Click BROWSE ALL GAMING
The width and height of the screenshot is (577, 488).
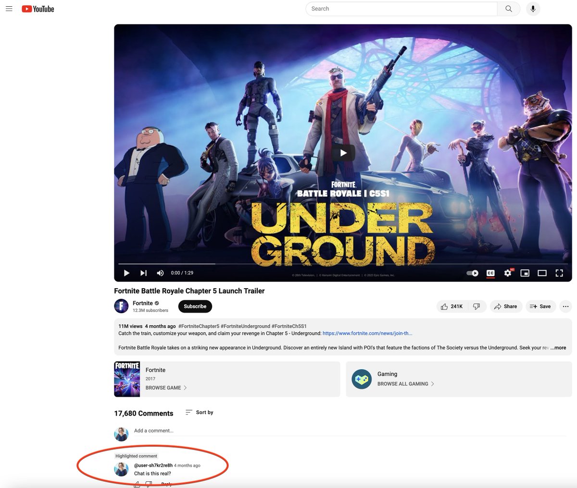tap(406, 384)
